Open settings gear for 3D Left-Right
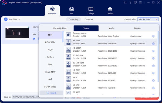This screenshot has width=162, height=103. click(153, 66)
